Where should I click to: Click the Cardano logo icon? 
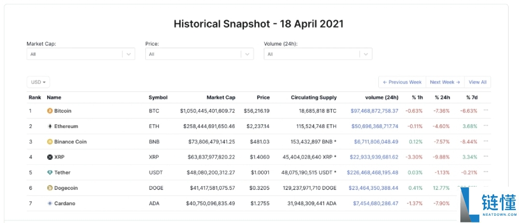pyautogui.click(x=50, y=203)
